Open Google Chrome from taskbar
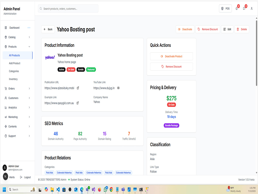 (x=111, y=190)
